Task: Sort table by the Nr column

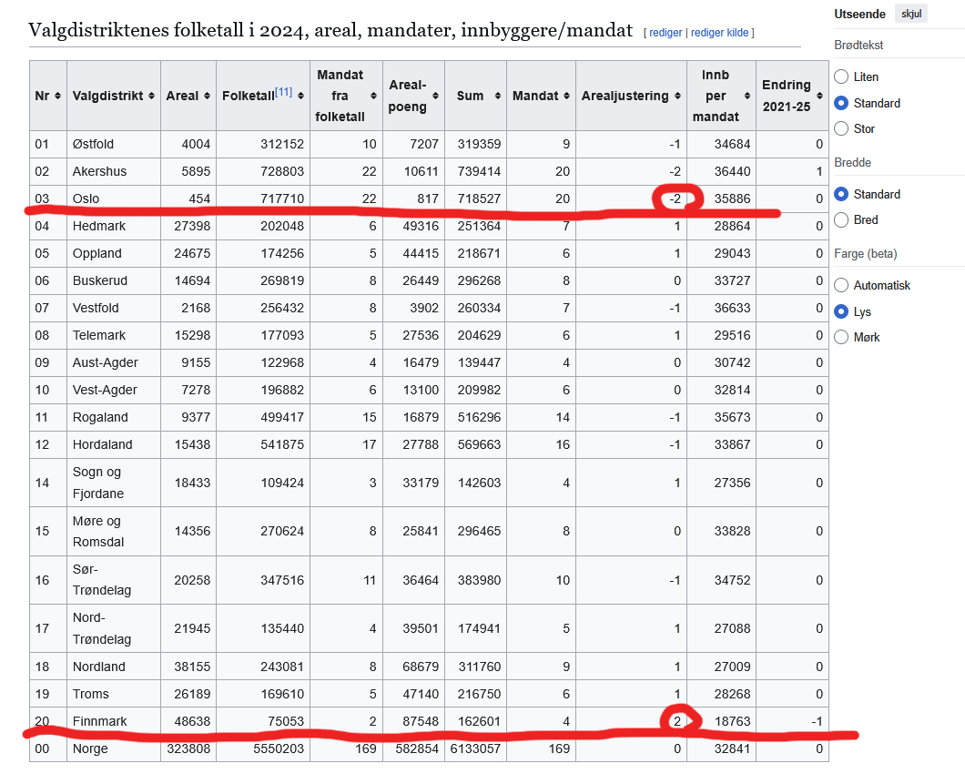Action: 58,96
